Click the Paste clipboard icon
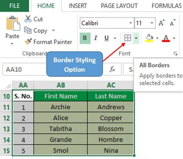Viewport: 183px width, 159px height. pyautogui.click(x=13, y=23)
